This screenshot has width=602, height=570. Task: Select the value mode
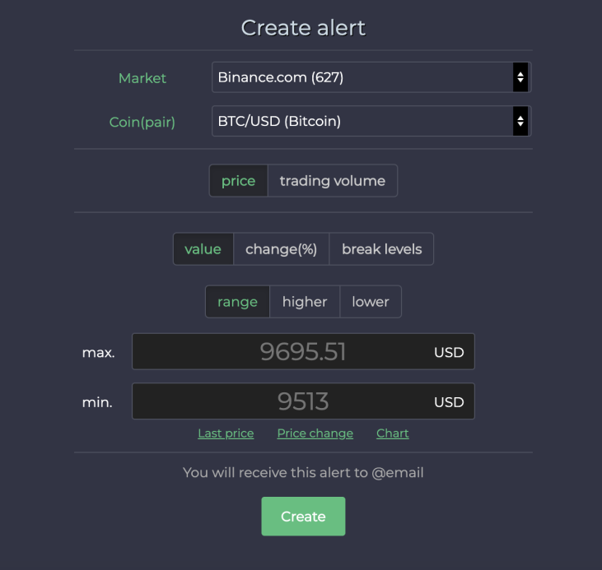coord(203,249)
